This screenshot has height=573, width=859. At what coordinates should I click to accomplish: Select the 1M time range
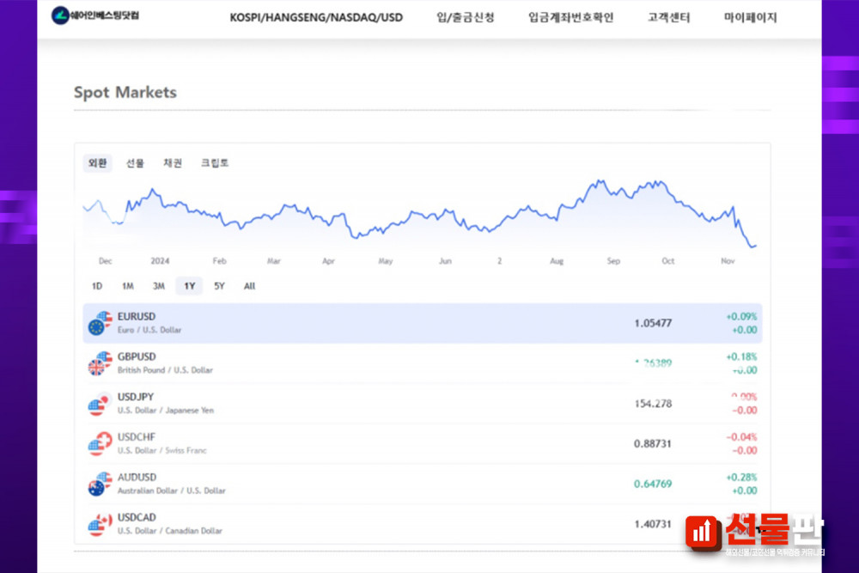tap(127, 286)
